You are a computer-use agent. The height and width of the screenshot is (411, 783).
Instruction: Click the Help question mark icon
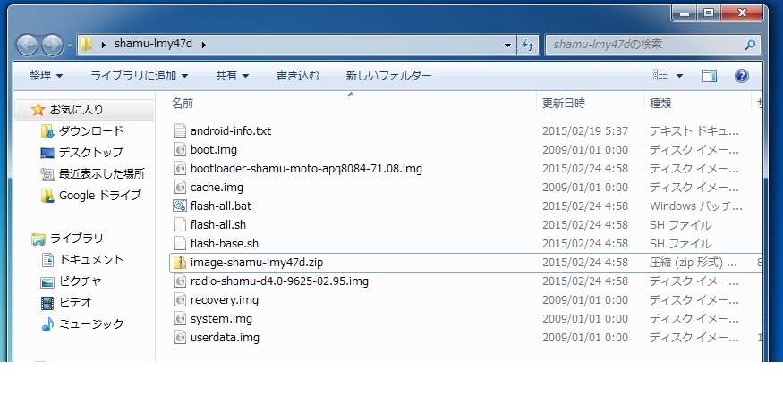pyautogui.click(x=742, y=76)
